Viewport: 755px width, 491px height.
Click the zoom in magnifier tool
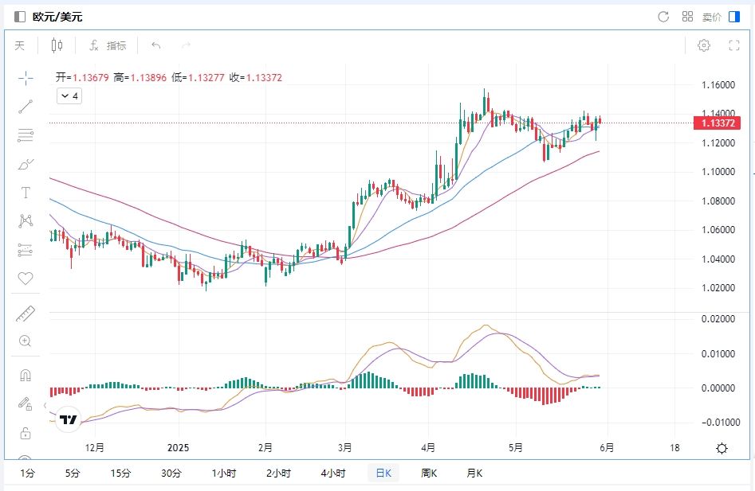point(26,341)
